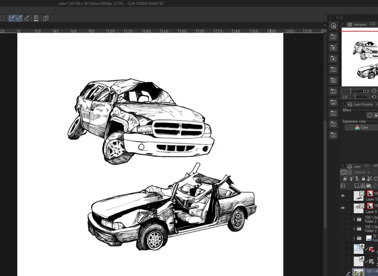378x276 pixels.
Task: Show Folder 3 via its visibility box
Action: click(x=343, y=229)
